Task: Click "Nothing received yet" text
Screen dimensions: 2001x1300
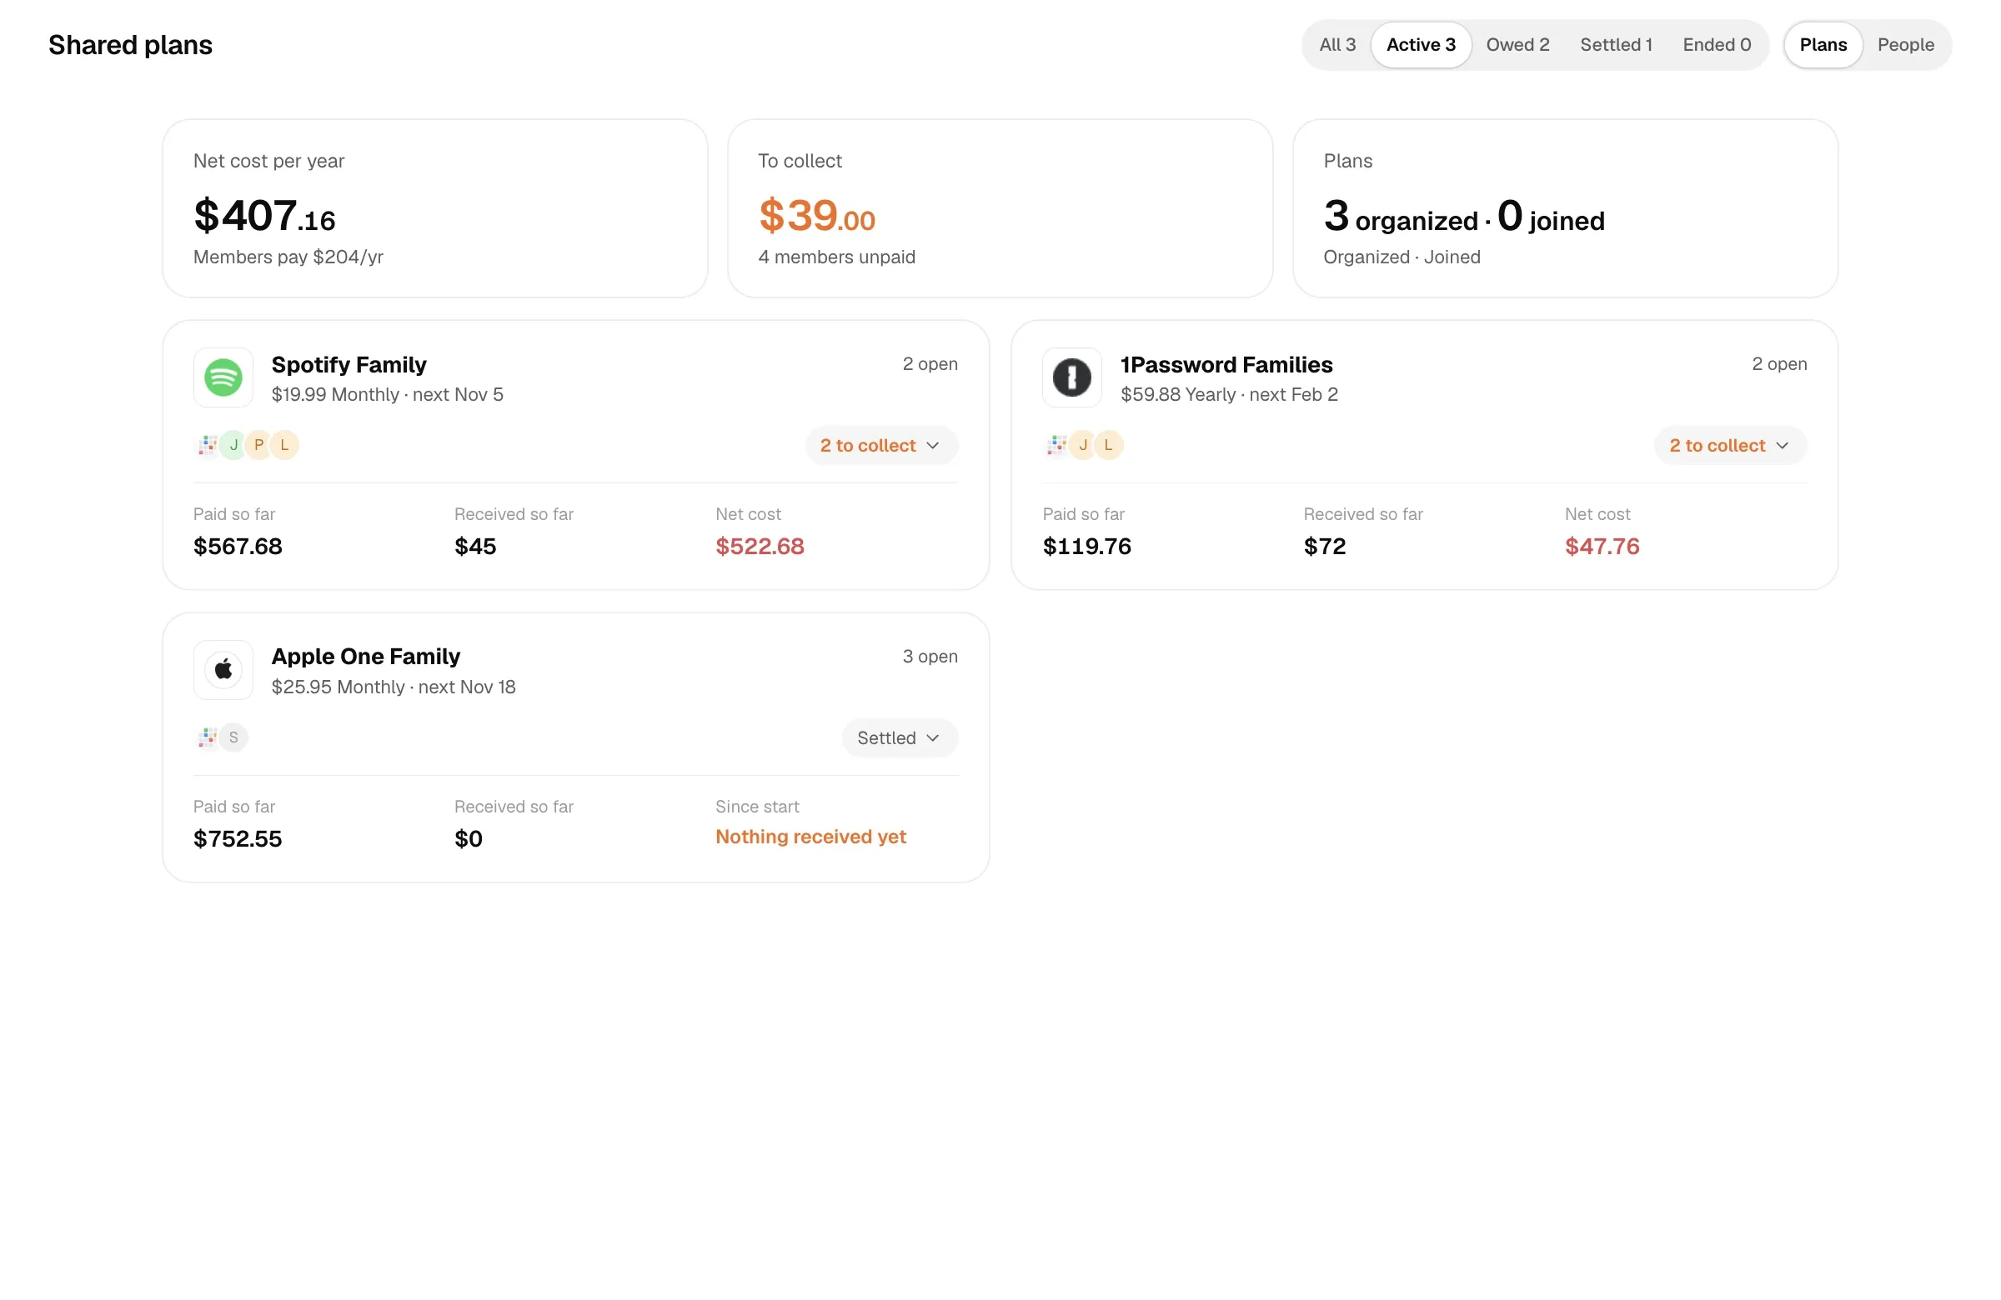Action: [810, 837]
